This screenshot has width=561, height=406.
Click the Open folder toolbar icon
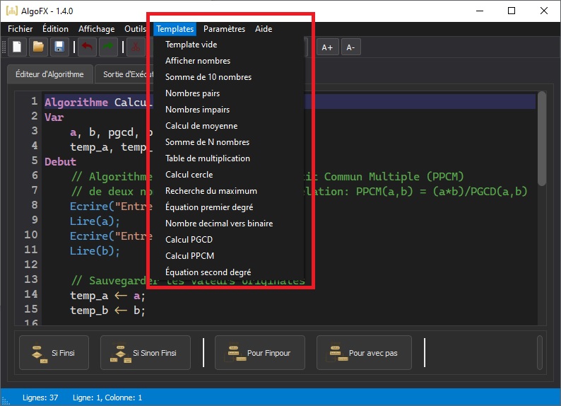[38, 47]
